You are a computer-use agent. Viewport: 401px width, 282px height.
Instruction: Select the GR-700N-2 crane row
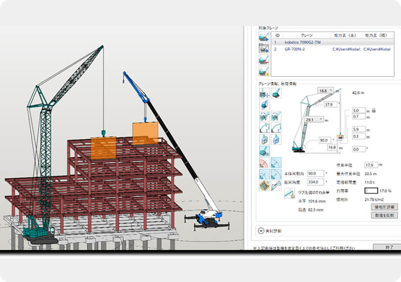click(x=303, y=49)
